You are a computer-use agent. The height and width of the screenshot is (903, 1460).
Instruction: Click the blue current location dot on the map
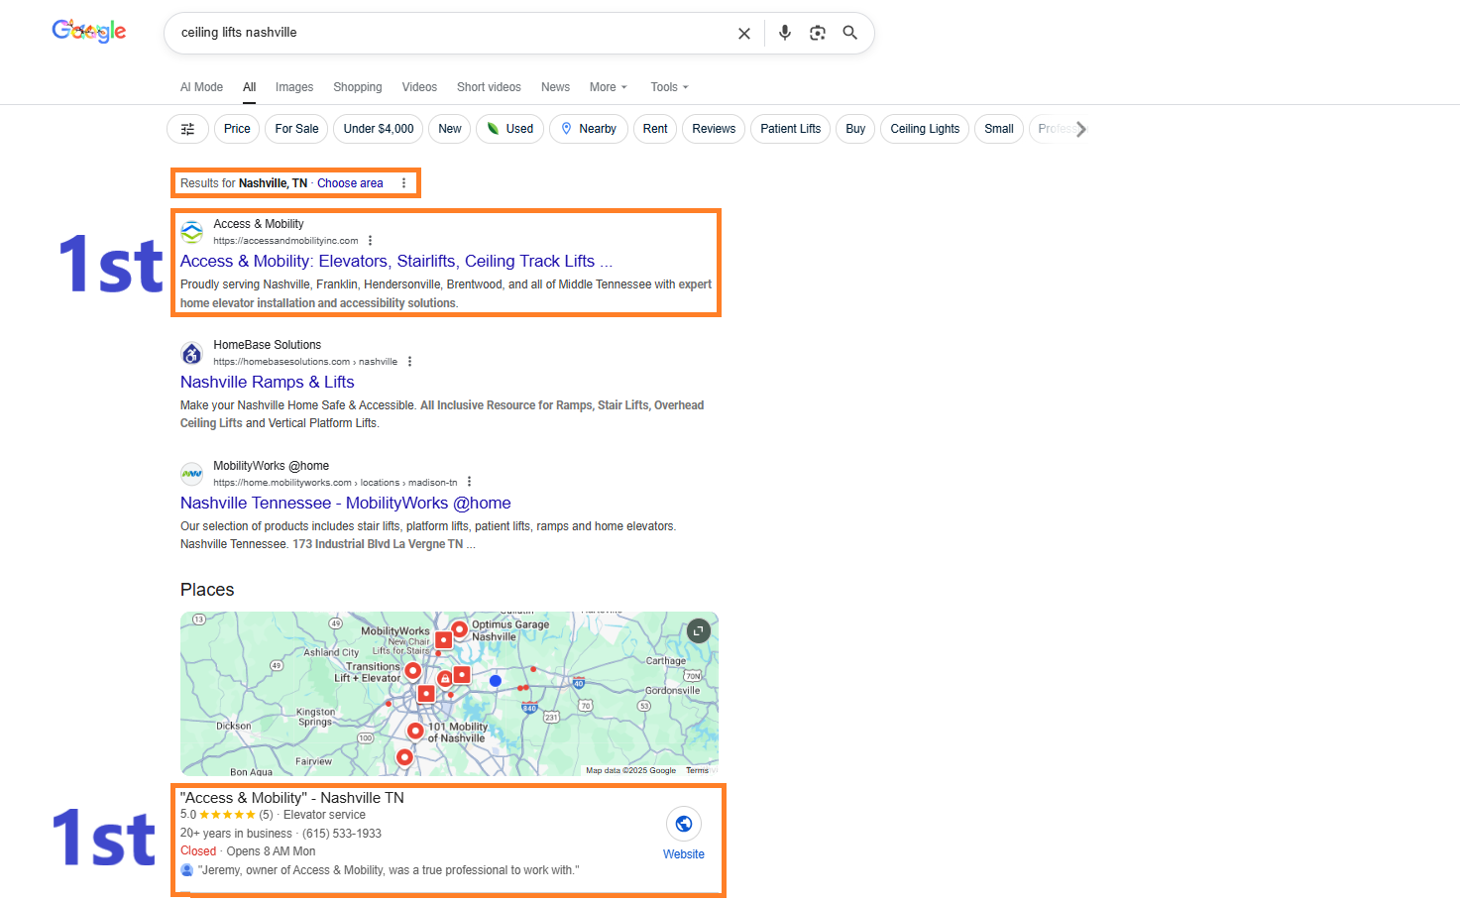pos(496,681)
